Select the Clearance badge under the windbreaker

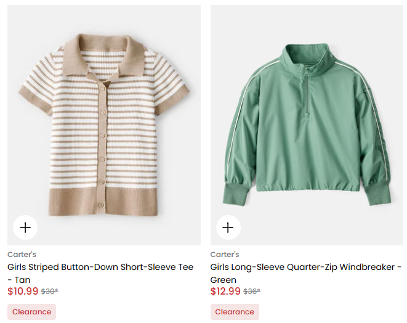tap(235, 312)
